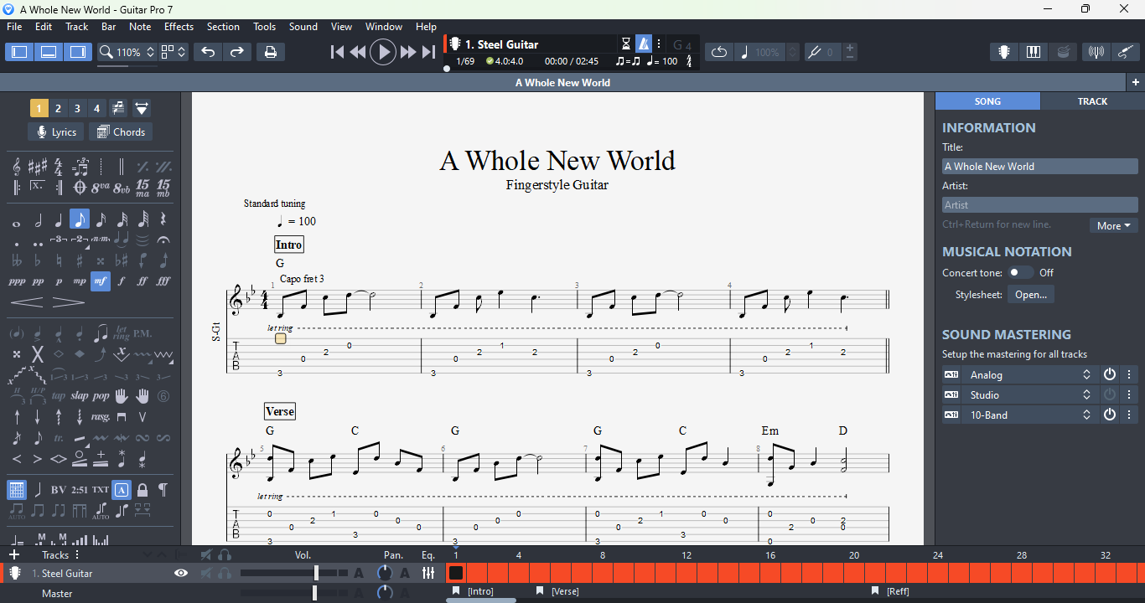1145x603 pixels.
Task: Mute the Steel Guitar track
Action: [206, 573]
